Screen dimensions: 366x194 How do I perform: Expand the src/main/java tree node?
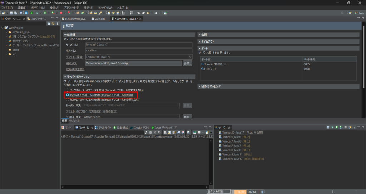tap(6, 32)
